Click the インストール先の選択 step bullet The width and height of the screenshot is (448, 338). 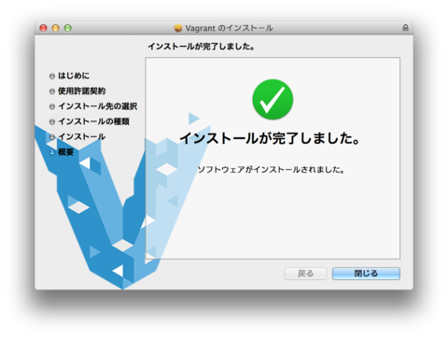coord(52,106)
